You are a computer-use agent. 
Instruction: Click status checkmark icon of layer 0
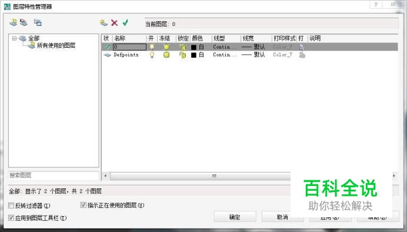[107, 47]
